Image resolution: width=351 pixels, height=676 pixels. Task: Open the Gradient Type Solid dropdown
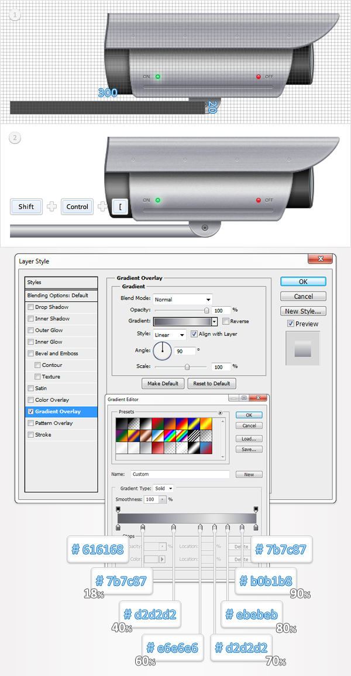click(163, 488)
